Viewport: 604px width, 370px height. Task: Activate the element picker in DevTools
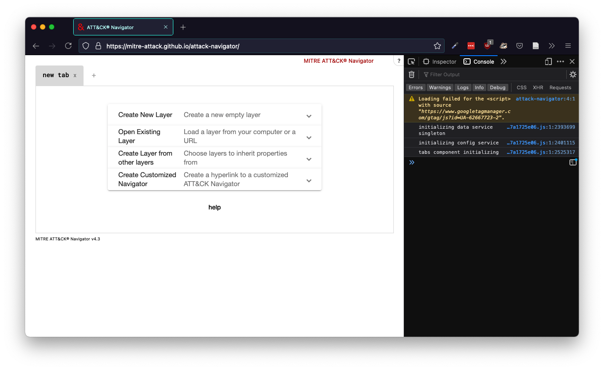[411, 61]
